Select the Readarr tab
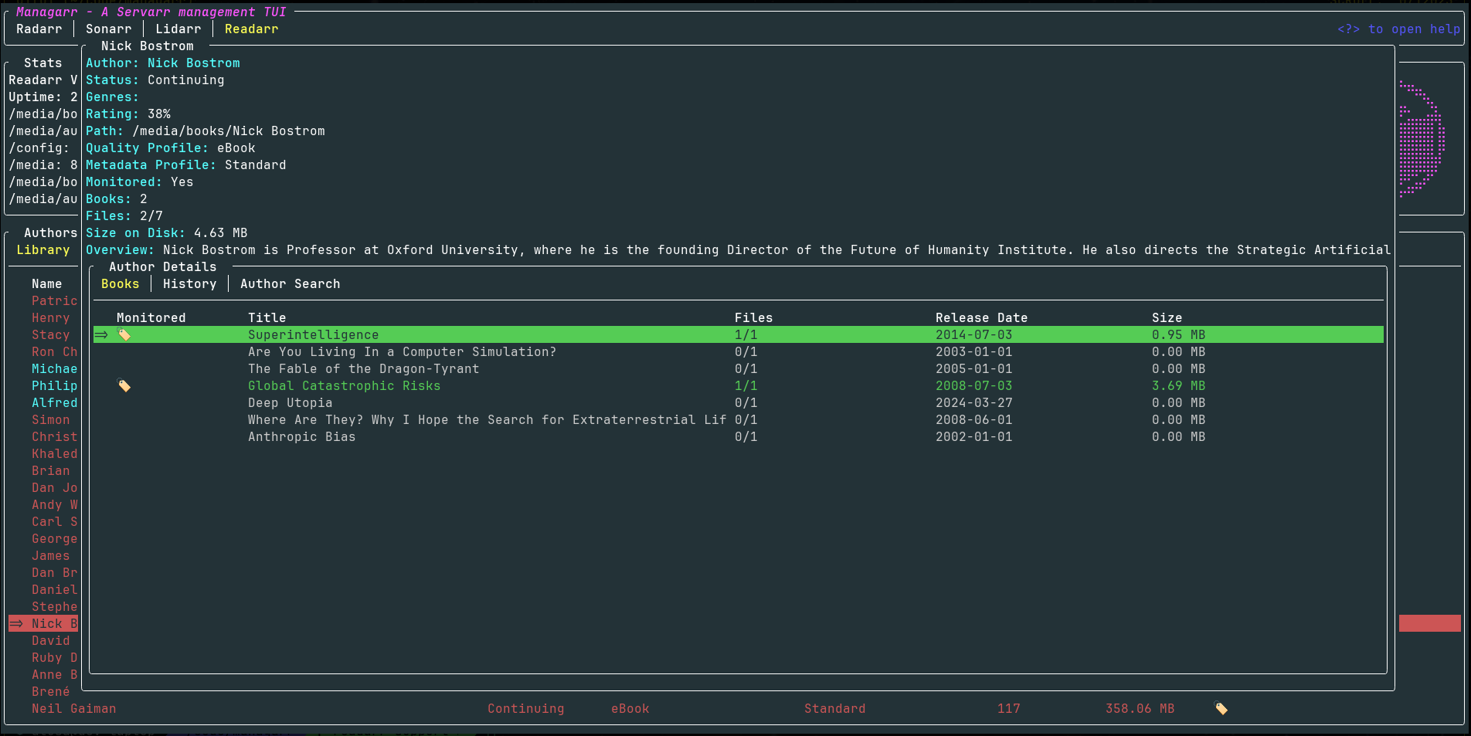 click(x=251, y=29)
